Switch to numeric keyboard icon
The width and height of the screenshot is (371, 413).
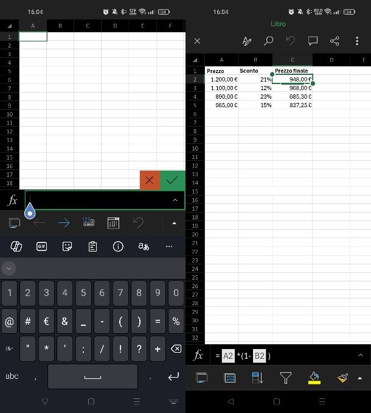89,222
